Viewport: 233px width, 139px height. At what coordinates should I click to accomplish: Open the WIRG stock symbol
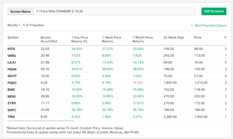click(12, 55)
